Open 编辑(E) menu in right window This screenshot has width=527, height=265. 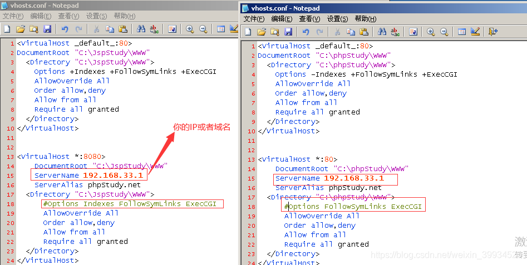282,19
